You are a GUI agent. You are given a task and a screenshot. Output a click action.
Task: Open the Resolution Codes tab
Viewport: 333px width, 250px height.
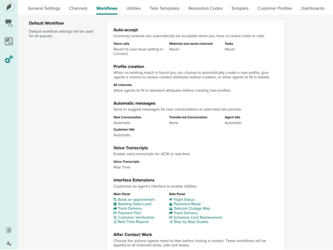205,8
